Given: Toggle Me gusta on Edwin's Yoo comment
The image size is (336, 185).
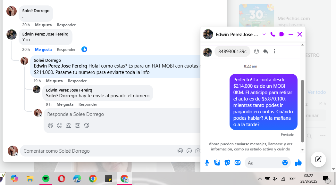Looking at the screenshot, I should [x=43, y=50].
